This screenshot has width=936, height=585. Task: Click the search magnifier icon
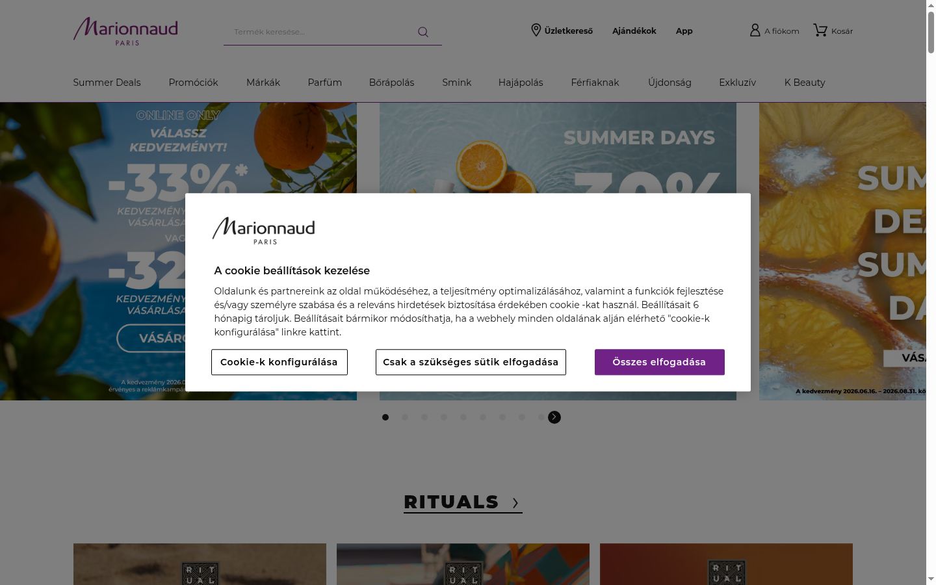(423, 32)
